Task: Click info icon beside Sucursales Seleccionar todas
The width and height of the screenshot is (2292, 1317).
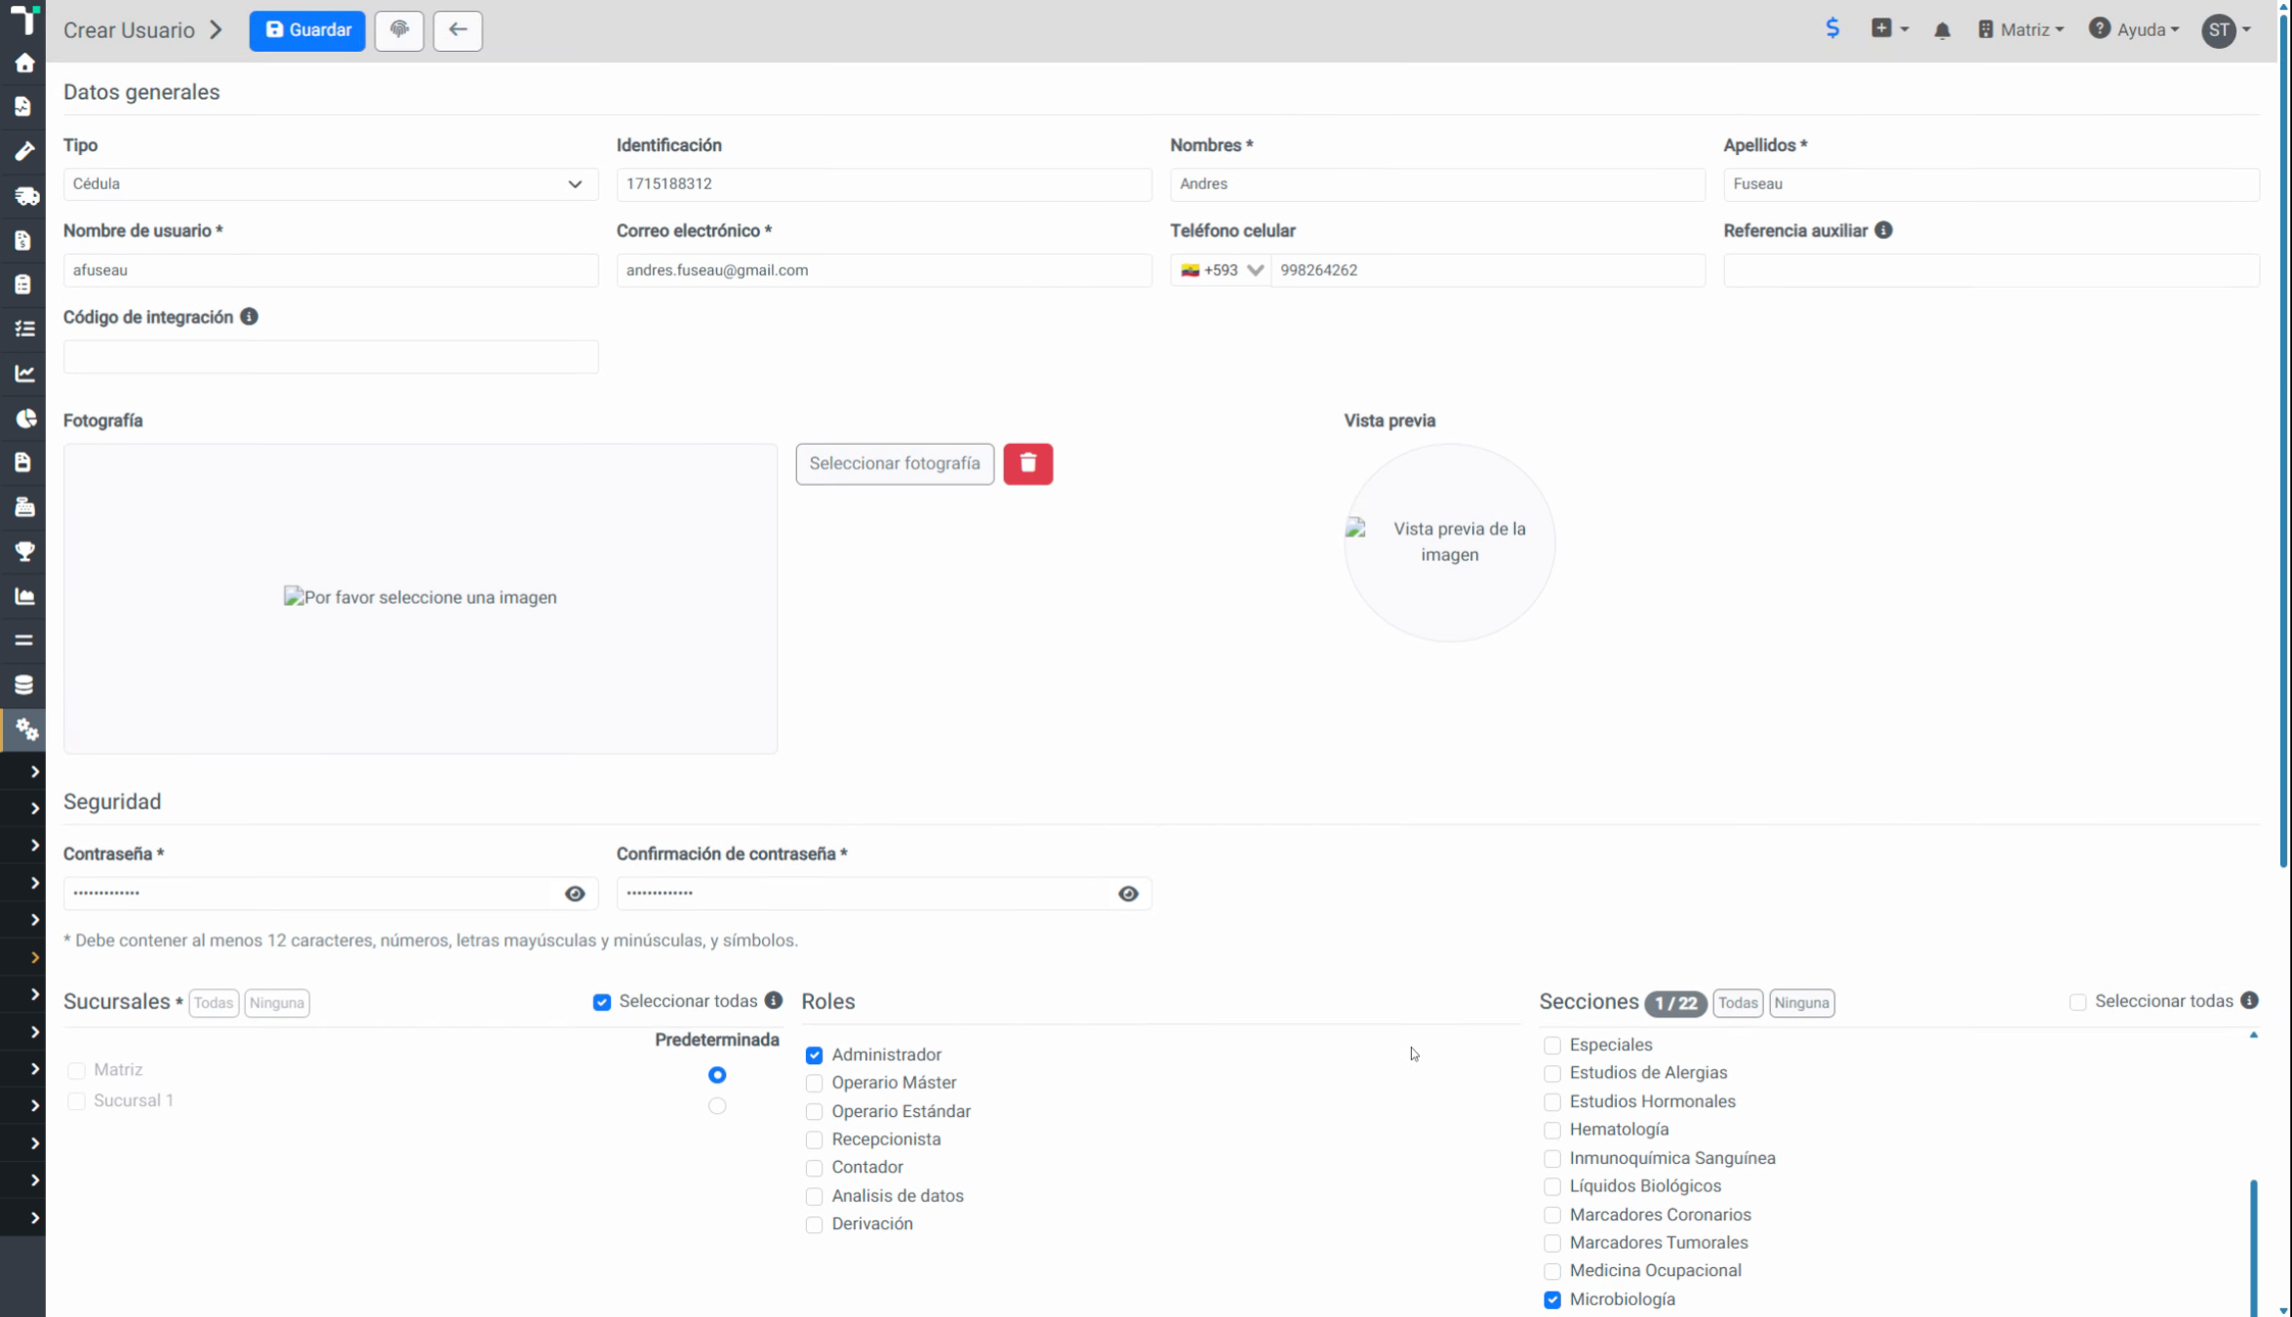Action: point(774,1001)
